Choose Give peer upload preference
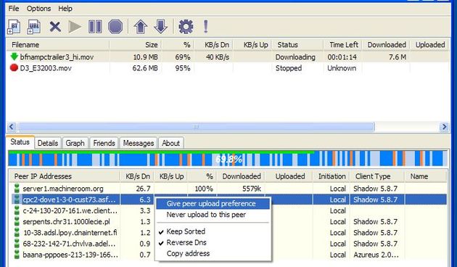Viewport: 457px width, 267px height. (213, 203)
